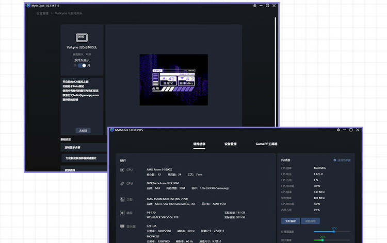Viewport: 387px width, 243px height.
Task: Click the '4650 MHz' sensor value
Action: click(x=320, y=168)
